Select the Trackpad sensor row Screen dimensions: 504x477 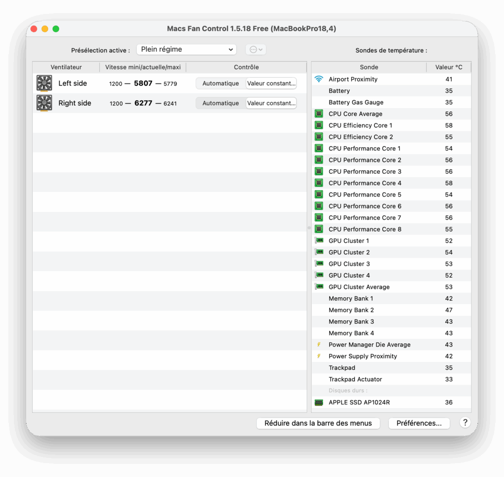tap(391, 368)
